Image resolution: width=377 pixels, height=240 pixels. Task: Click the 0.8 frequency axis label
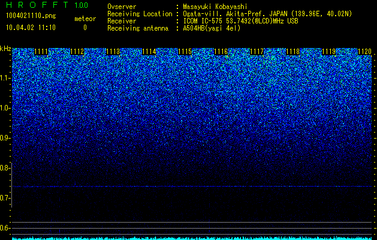[4, 168]
